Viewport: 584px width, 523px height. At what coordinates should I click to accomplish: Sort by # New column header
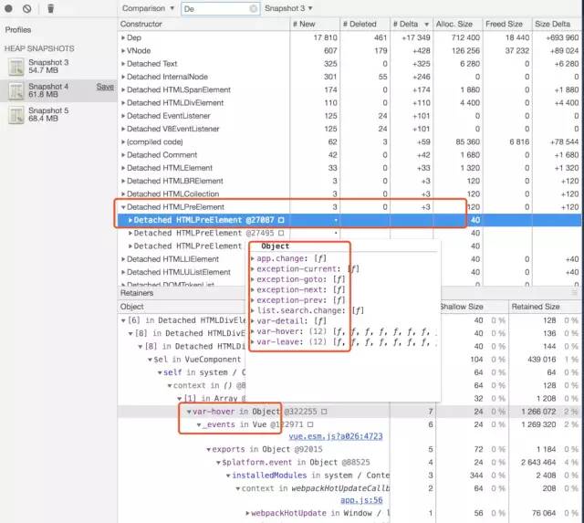tap(315, 24)
